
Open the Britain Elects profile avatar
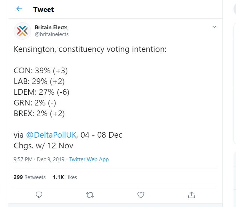(x=22, y=31)
